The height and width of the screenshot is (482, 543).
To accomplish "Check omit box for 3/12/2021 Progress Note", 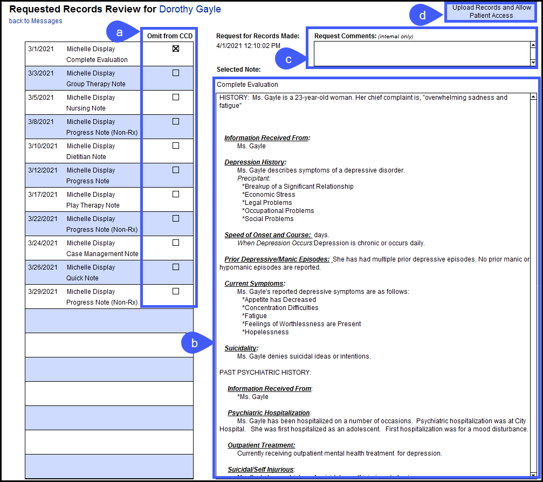I will [175, 169].
